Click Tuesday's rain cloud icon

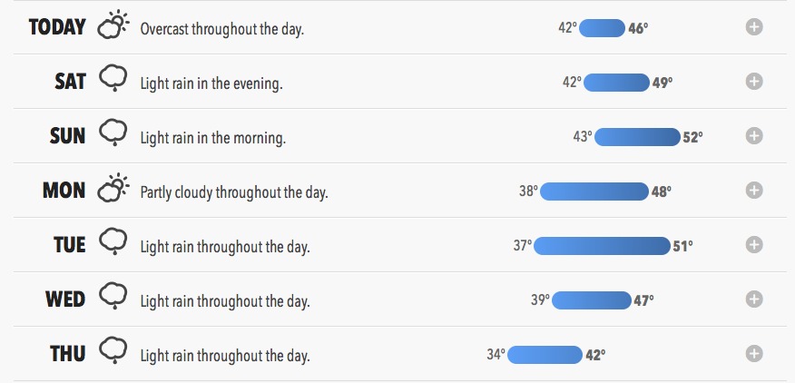pyautogui.click(x=113, y=243)
